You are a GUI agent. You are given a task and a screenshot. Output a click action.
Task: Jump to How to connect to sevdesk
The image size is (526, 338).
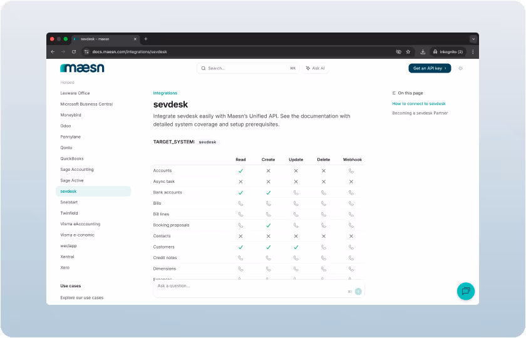click(x=419, y=104)
